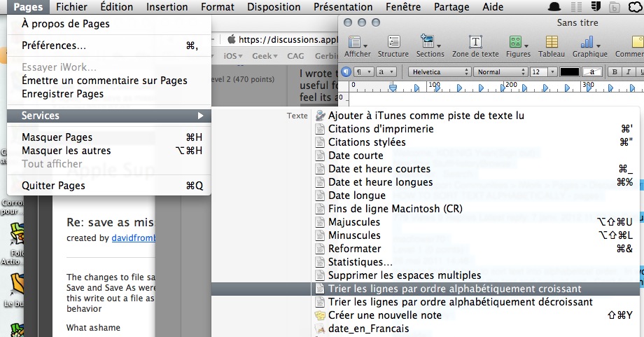Viewport: 644px width, 337px height.
Task: Select Citations stylées service
Action: (x=475, y=142)
